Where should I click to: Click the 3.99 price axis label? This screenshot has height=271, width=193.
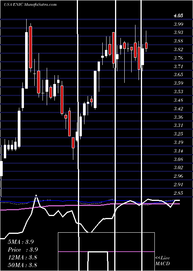point(178,24)
